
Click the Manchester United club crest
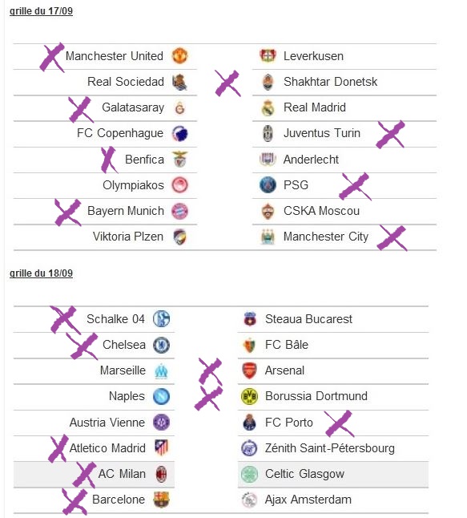180,55
